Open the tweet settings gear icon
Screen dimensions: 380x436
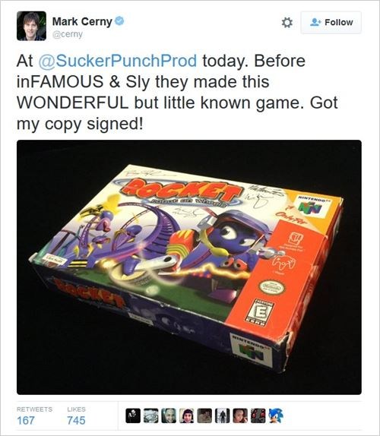tap(287, 23)
